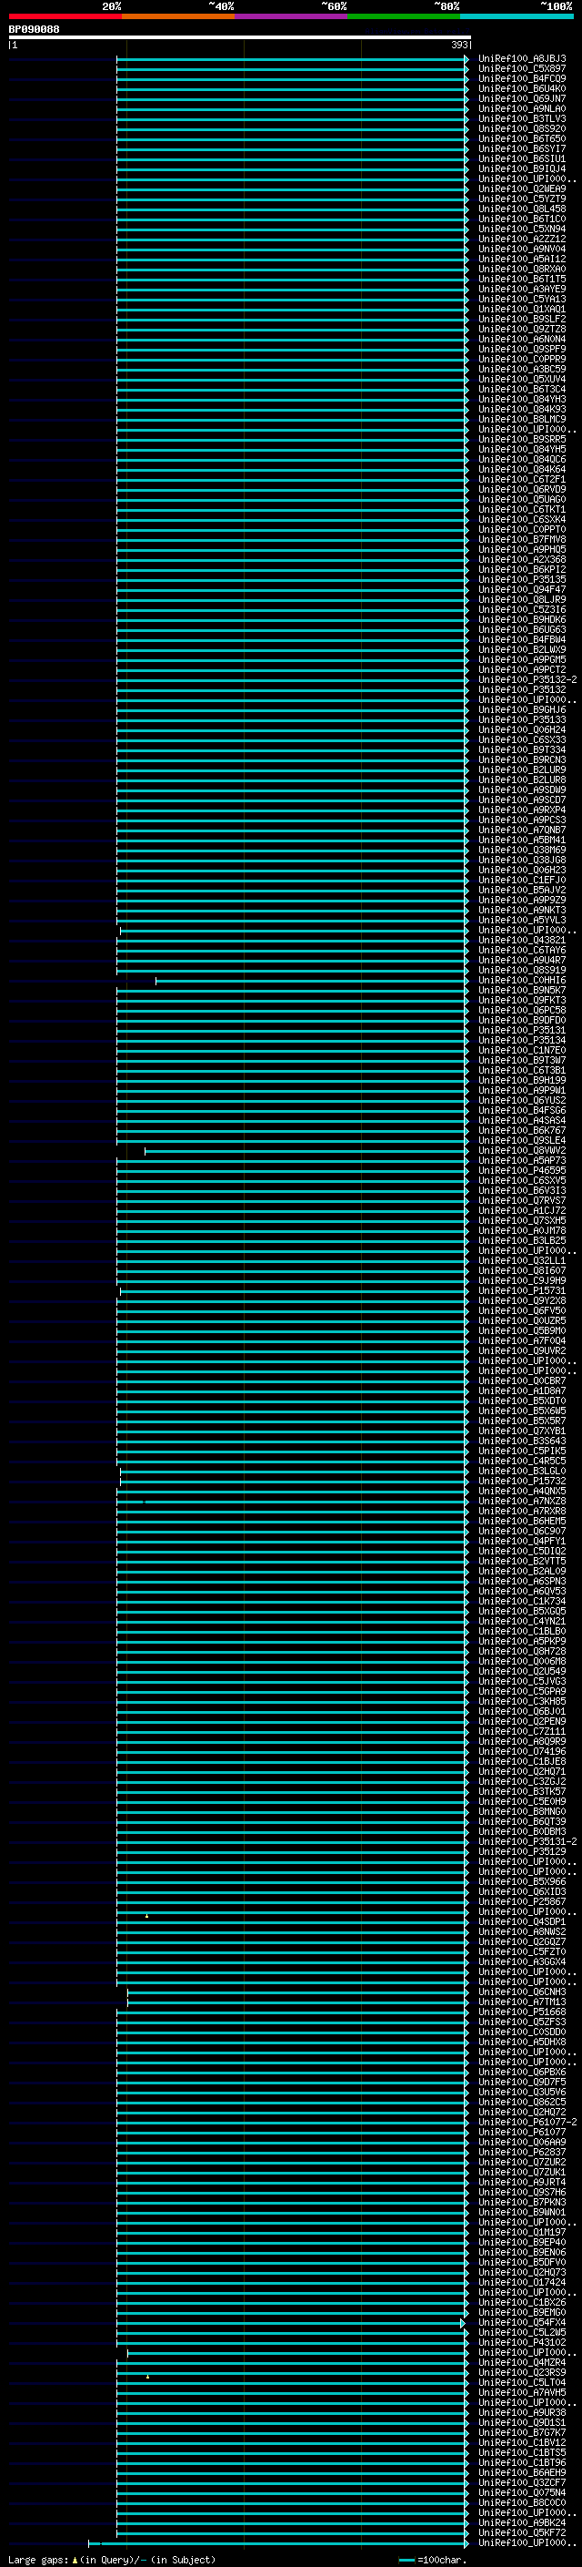Select hit UniRef100_A3BC59
This screenshot has height=2567, width=582.
[522, 370]
